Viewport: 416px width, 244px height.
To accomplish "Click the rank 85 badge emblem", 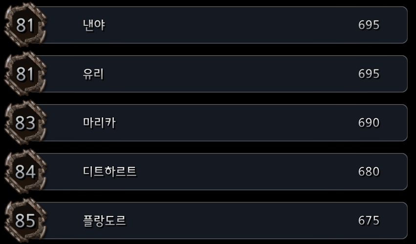I will coord(25,220).
